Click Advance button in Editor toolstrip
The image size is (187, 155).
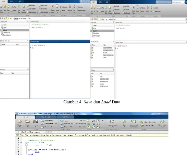[147, 125]
